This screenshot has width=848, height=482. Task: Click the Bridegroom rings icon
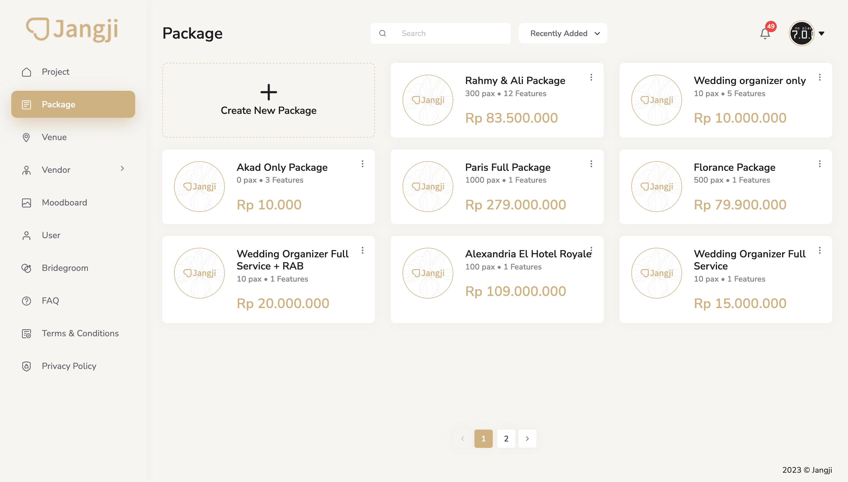point(26,268)
